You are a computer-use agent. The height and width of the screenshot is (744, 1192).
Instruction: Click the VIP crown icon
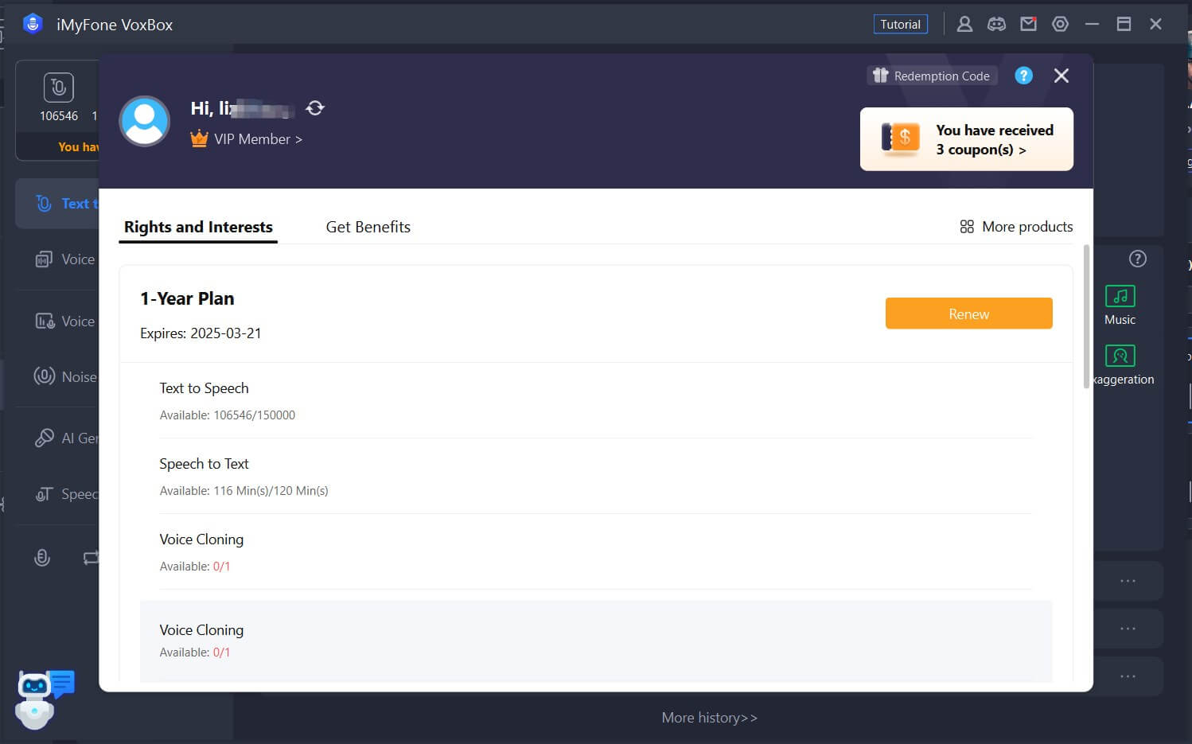pos(199,138)
